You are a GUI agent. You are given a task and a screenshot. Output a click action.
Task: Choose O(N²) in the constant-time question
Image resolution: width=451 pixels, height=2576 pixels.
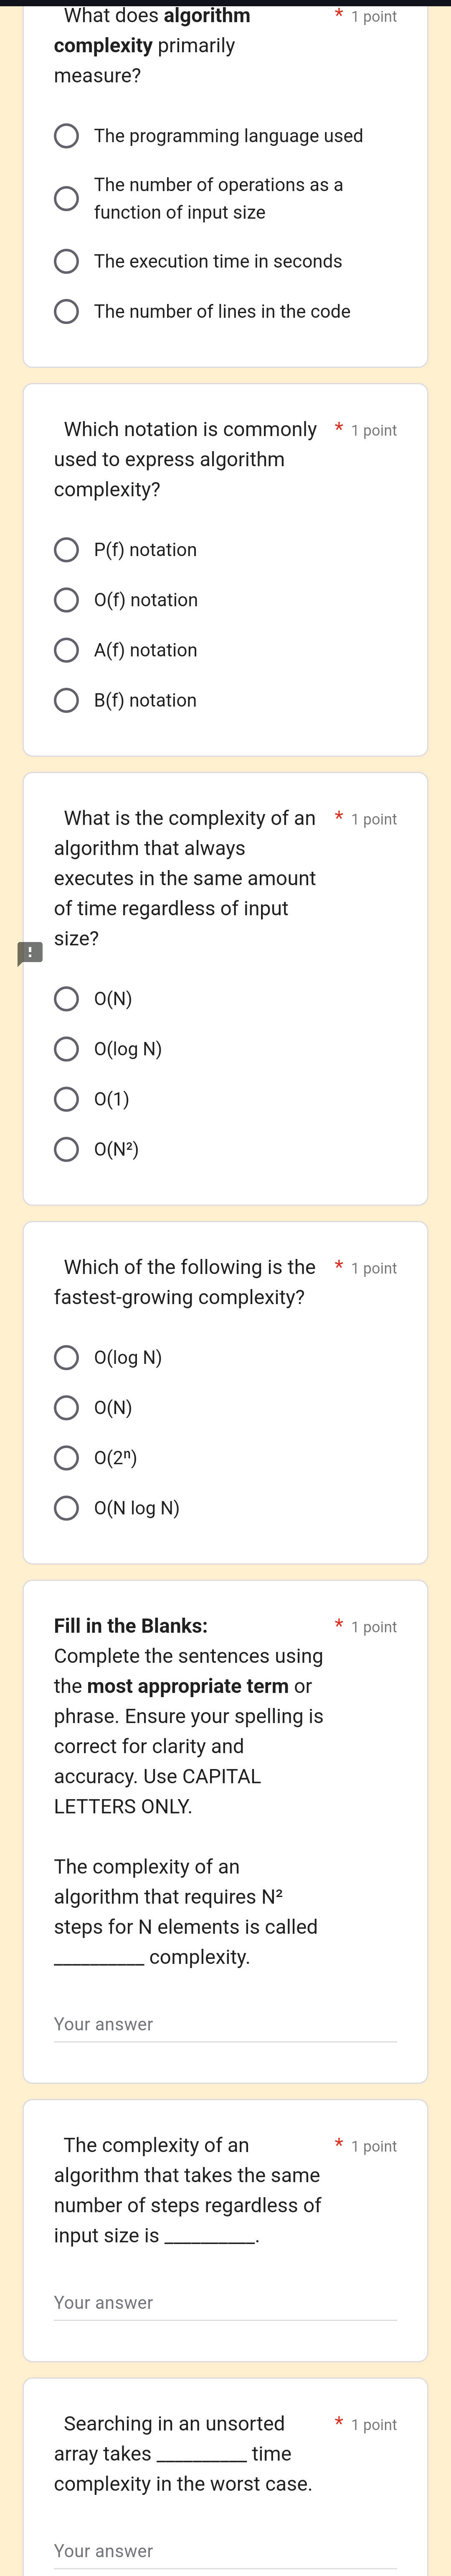point(67,1149)
